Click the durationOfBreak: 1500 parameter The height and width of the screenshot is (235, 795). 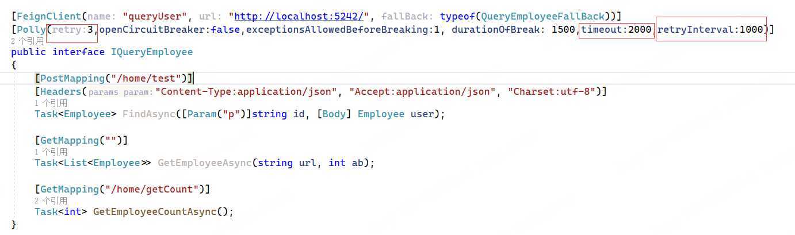pos(513,29)
